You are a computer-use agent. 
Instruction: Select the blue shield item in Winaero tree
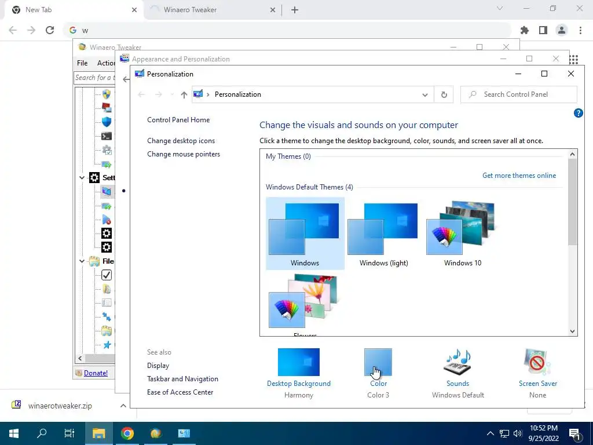[107, 122]
